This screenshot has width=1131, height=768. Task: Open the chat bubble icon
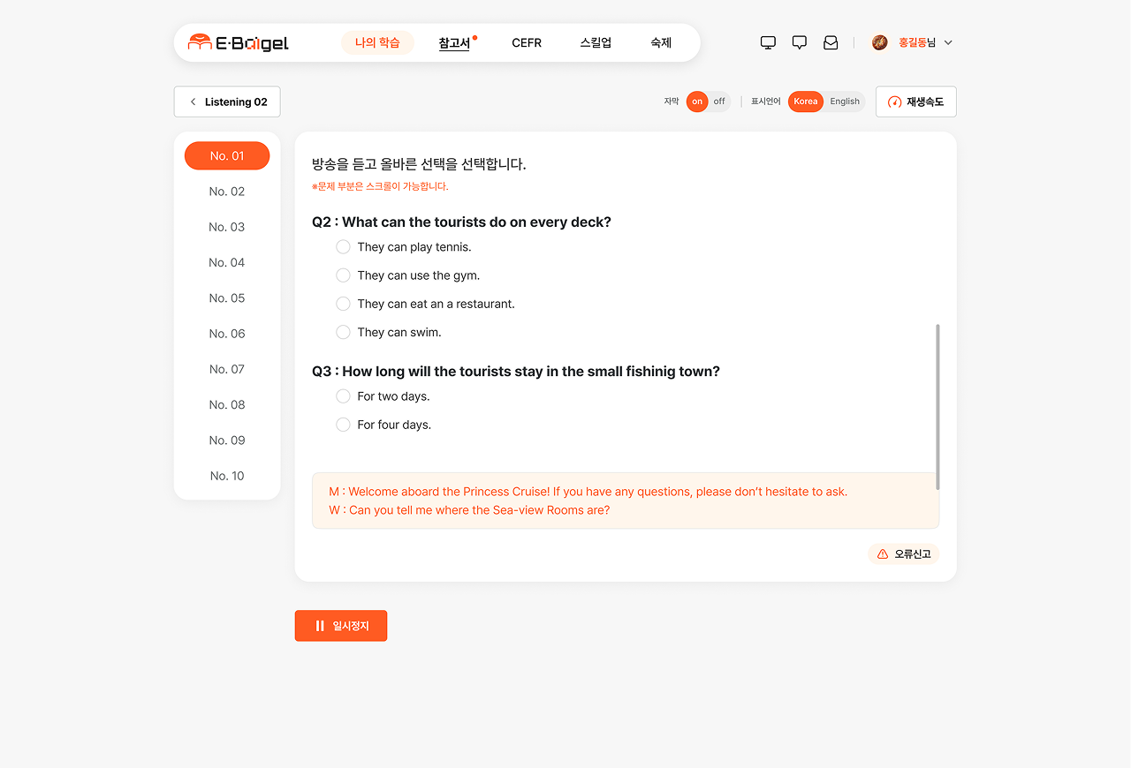(800, 42)
